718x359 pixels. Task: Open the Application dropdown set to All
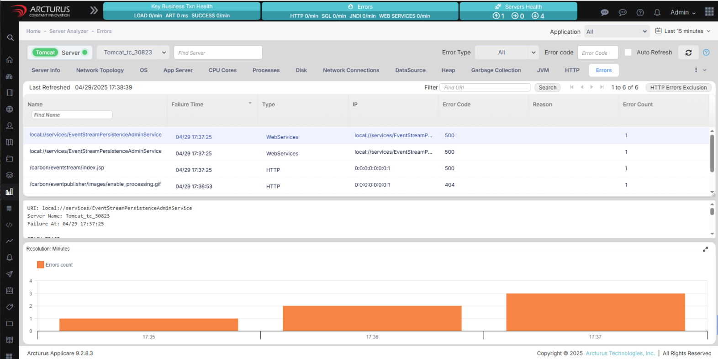pyautogui.click(x=617, y=32)
